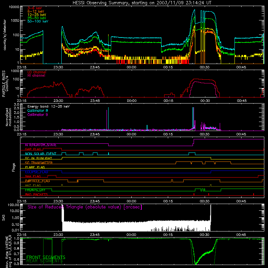Image resolution: width=268 pixels, height=268 pixels.
Task: Select the NON_SOLAR_EVENT flag label
Action: [x=41, y=154]
